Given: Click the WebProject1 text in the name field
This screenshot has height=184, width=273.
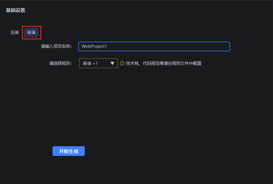Looking at the screenshot, I should point(94,46).
